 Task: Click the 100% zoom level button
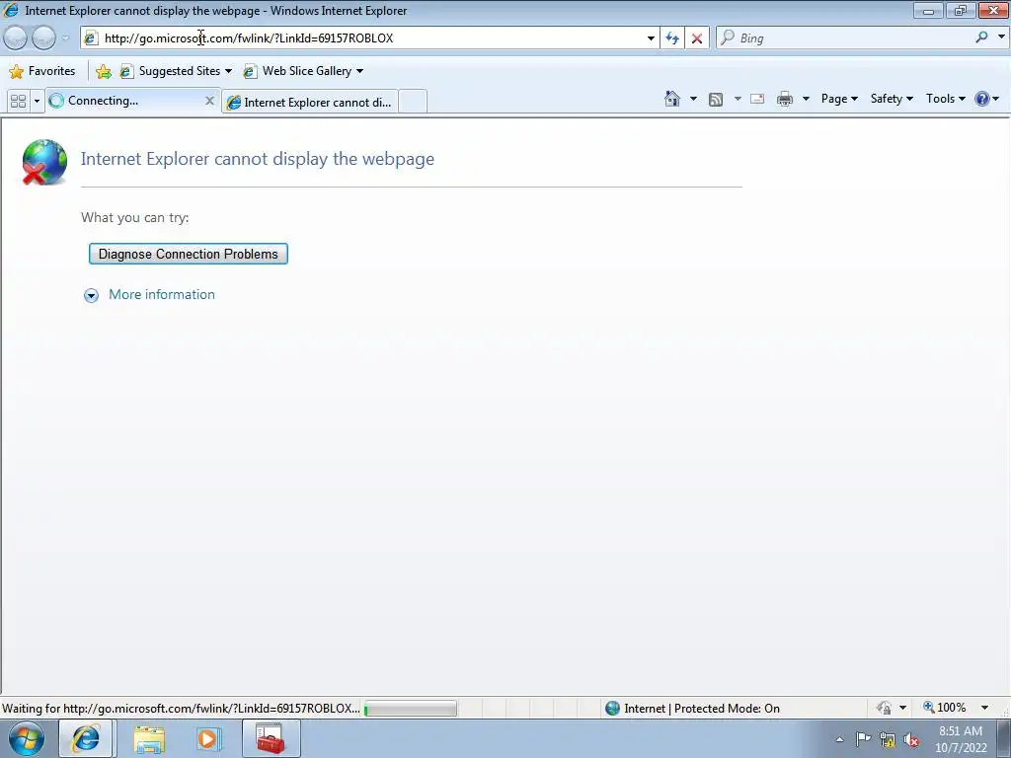pos(945,708)
